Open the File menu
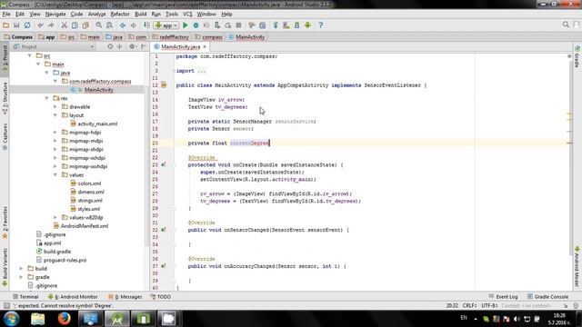582x327 pixels. 6,15
